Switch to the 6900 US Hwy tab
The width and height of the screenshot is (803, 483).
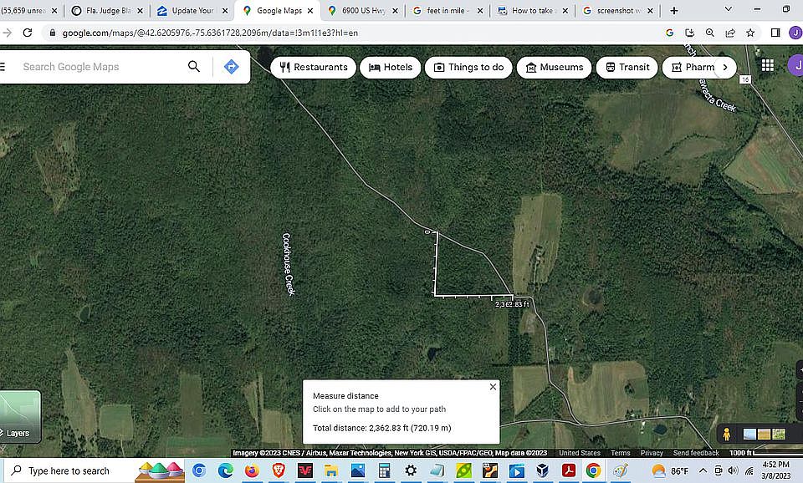[x=362, y=10]
